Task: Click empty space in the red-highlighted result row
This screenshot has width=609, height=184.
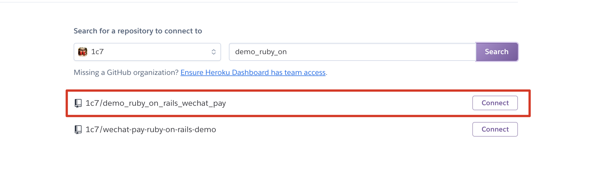Action: point(337,103)
